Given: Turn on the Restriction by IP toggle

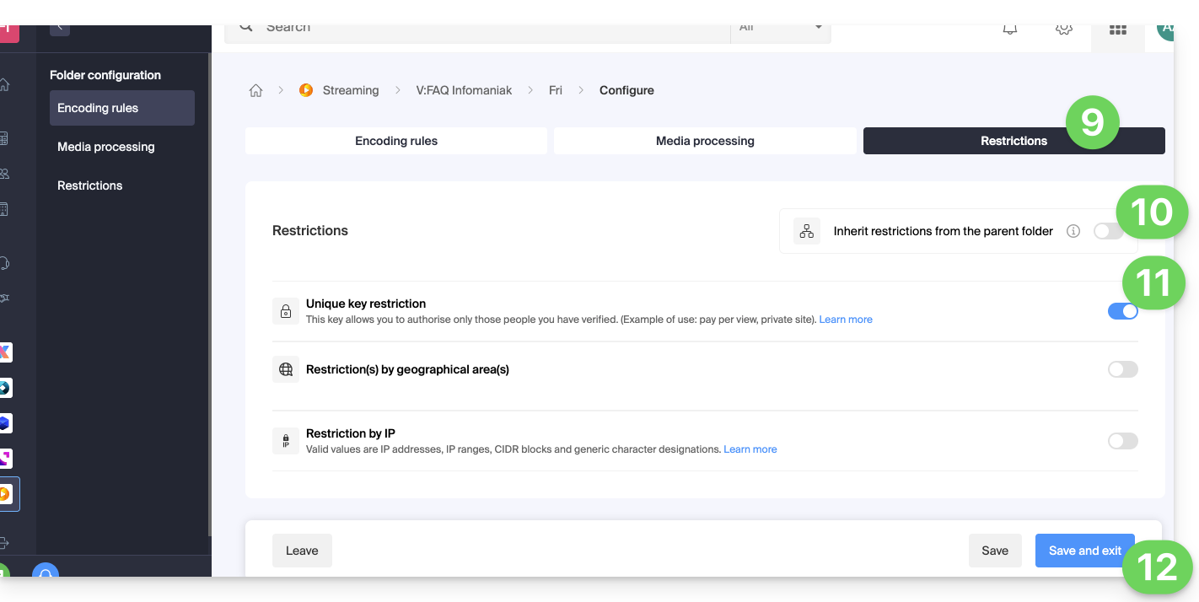Looking at the screenshot, I should 1122,441.
